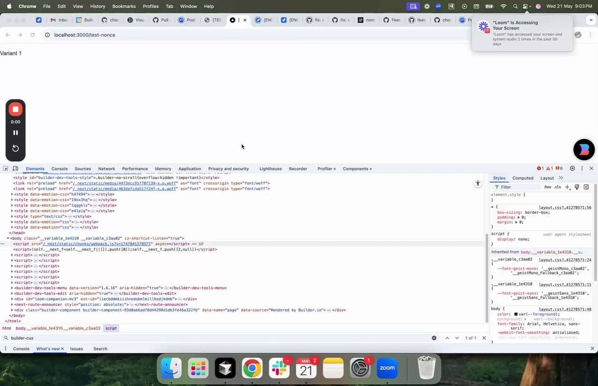Expand the loom-companion-mv3 div node
The height and width of the screenshot is (386, 598).
point(12,299)
